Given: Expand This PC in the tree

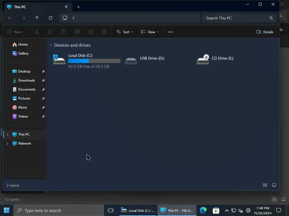Looking at the screenshot, I should tap(8, 134).
